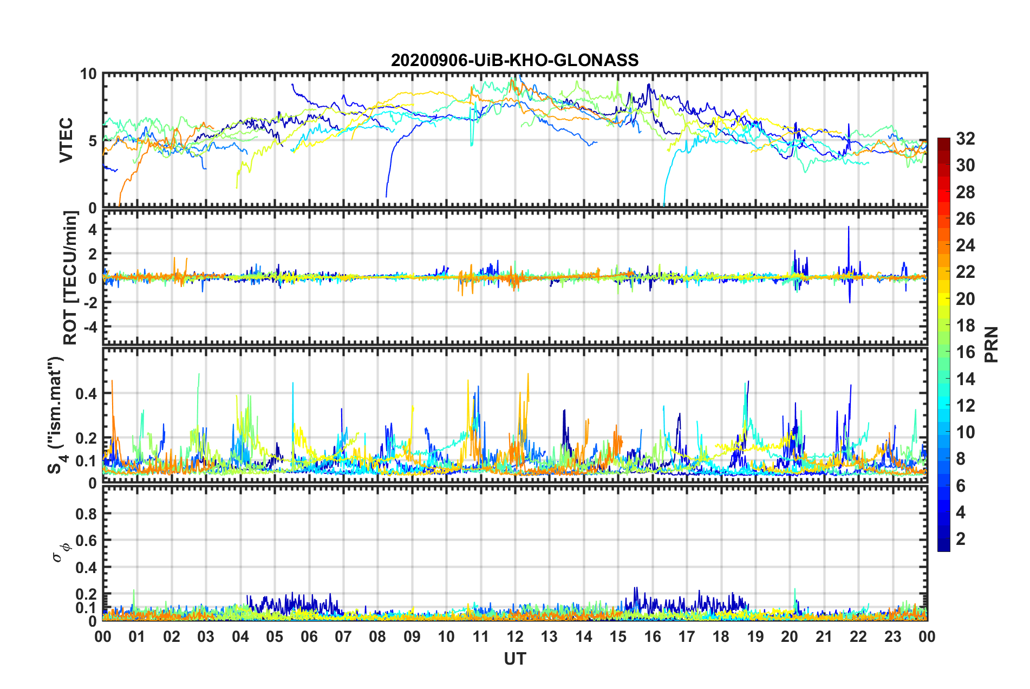This screenshot has width=1030, height=689.
Task: Click x-axis tick label 06
Action: [x=309, y=636]
